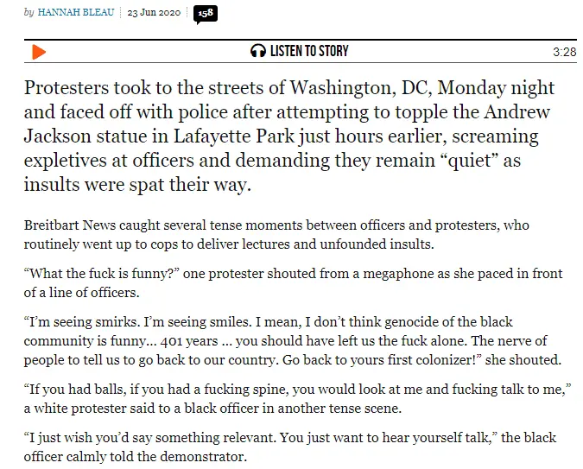Open the 158 comments bubble
The image size is (583, 469).
[205, 14]
